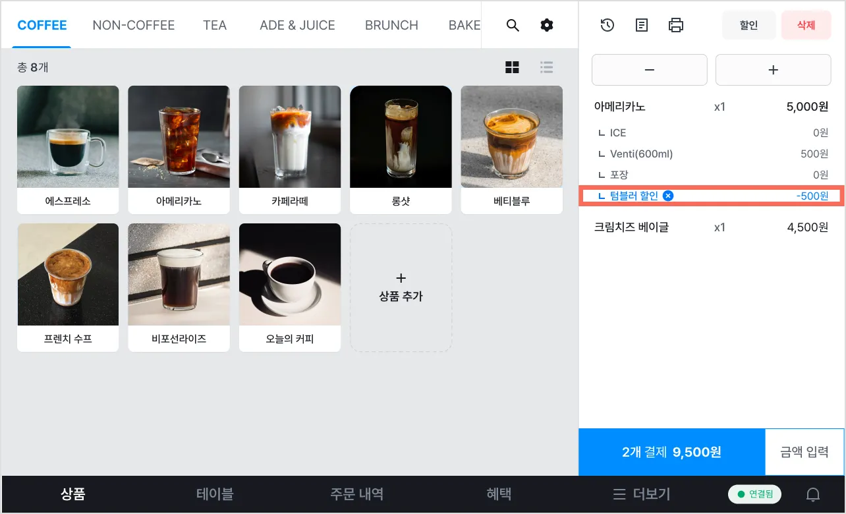Click the 포장 option row
This screenshot has height=514, width=846.
pyautogui.click(x=712, y=175)
